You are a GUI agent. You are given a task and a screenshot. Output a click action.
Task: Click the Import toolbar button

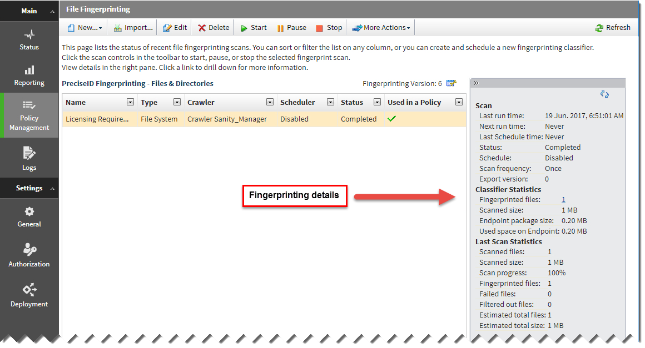(x=133, y=28)
